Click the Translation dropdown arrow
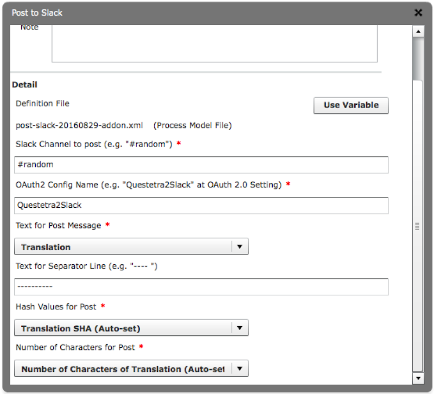 coord(239,246)
